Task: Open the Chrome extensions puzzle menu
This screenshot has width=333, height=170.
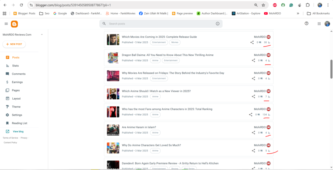Action: coord(308,5)
